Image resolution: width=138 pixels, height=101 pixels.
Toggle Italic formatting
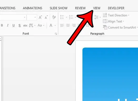[8, 25]
